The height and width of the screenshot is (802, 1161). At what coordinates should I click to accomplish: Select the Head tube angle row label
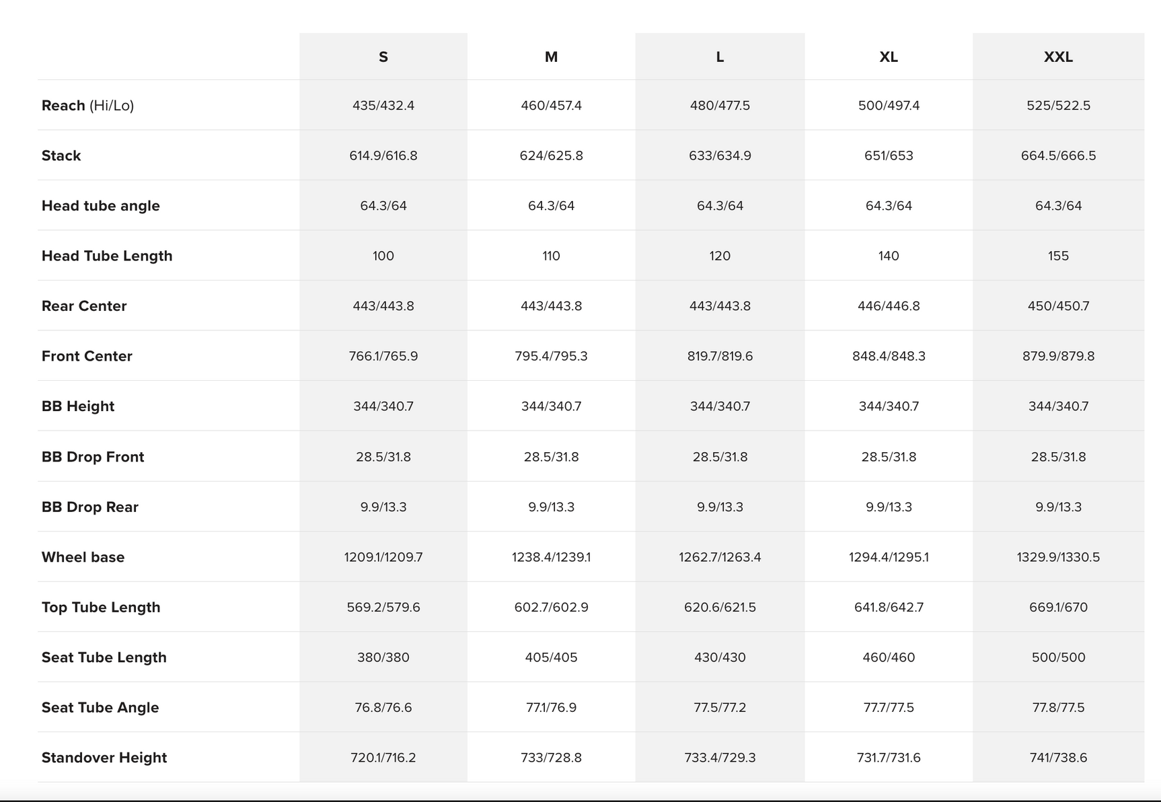101,206
